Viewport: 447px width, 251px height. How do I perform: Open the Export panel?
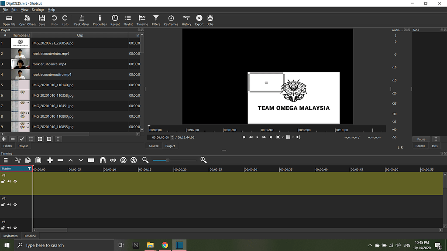pos(199,19)
